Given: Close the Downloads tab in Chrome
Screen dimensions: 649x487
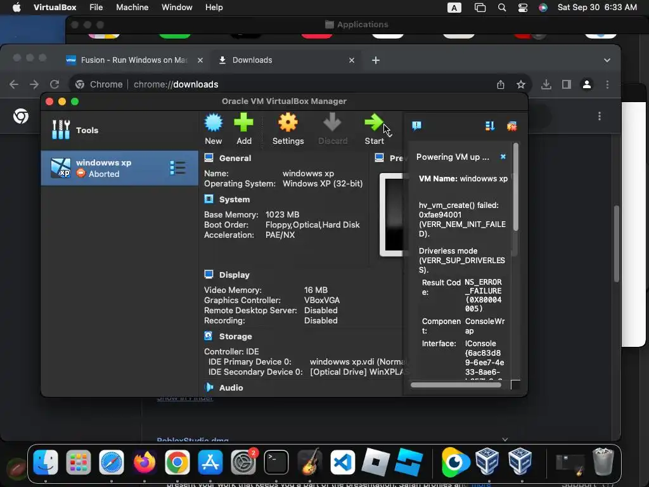Looking at the screenshot, I should click(x=351, y=60).
